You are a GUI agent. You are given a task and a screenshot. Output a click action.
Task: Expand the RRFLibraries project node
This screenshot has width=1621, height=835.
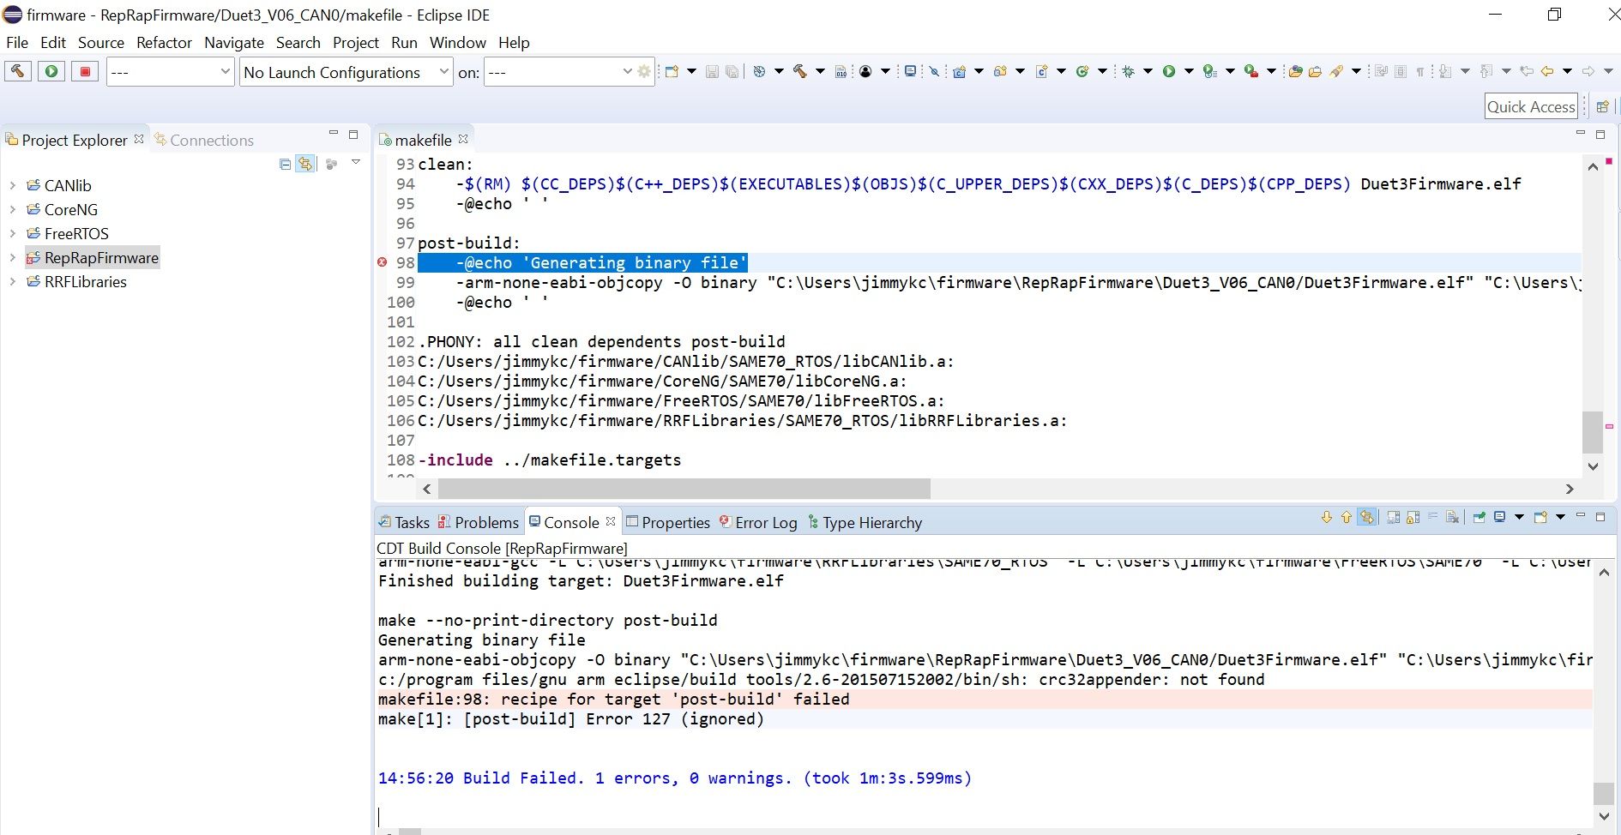point(12,281)
